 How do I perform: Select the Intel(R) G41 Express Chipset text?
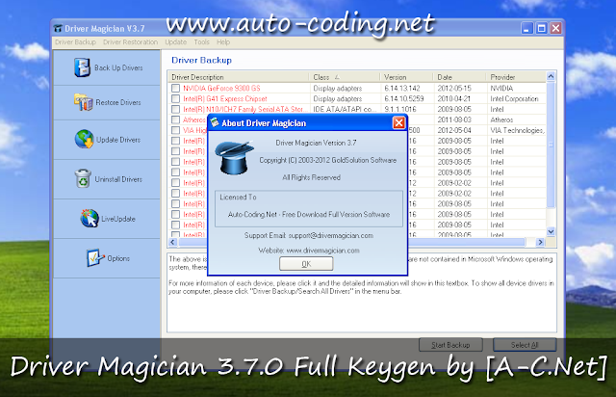click(224, 98)
